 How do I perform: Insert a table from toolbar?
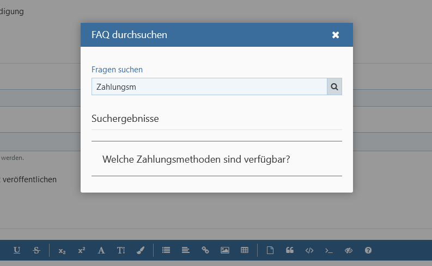245,250
